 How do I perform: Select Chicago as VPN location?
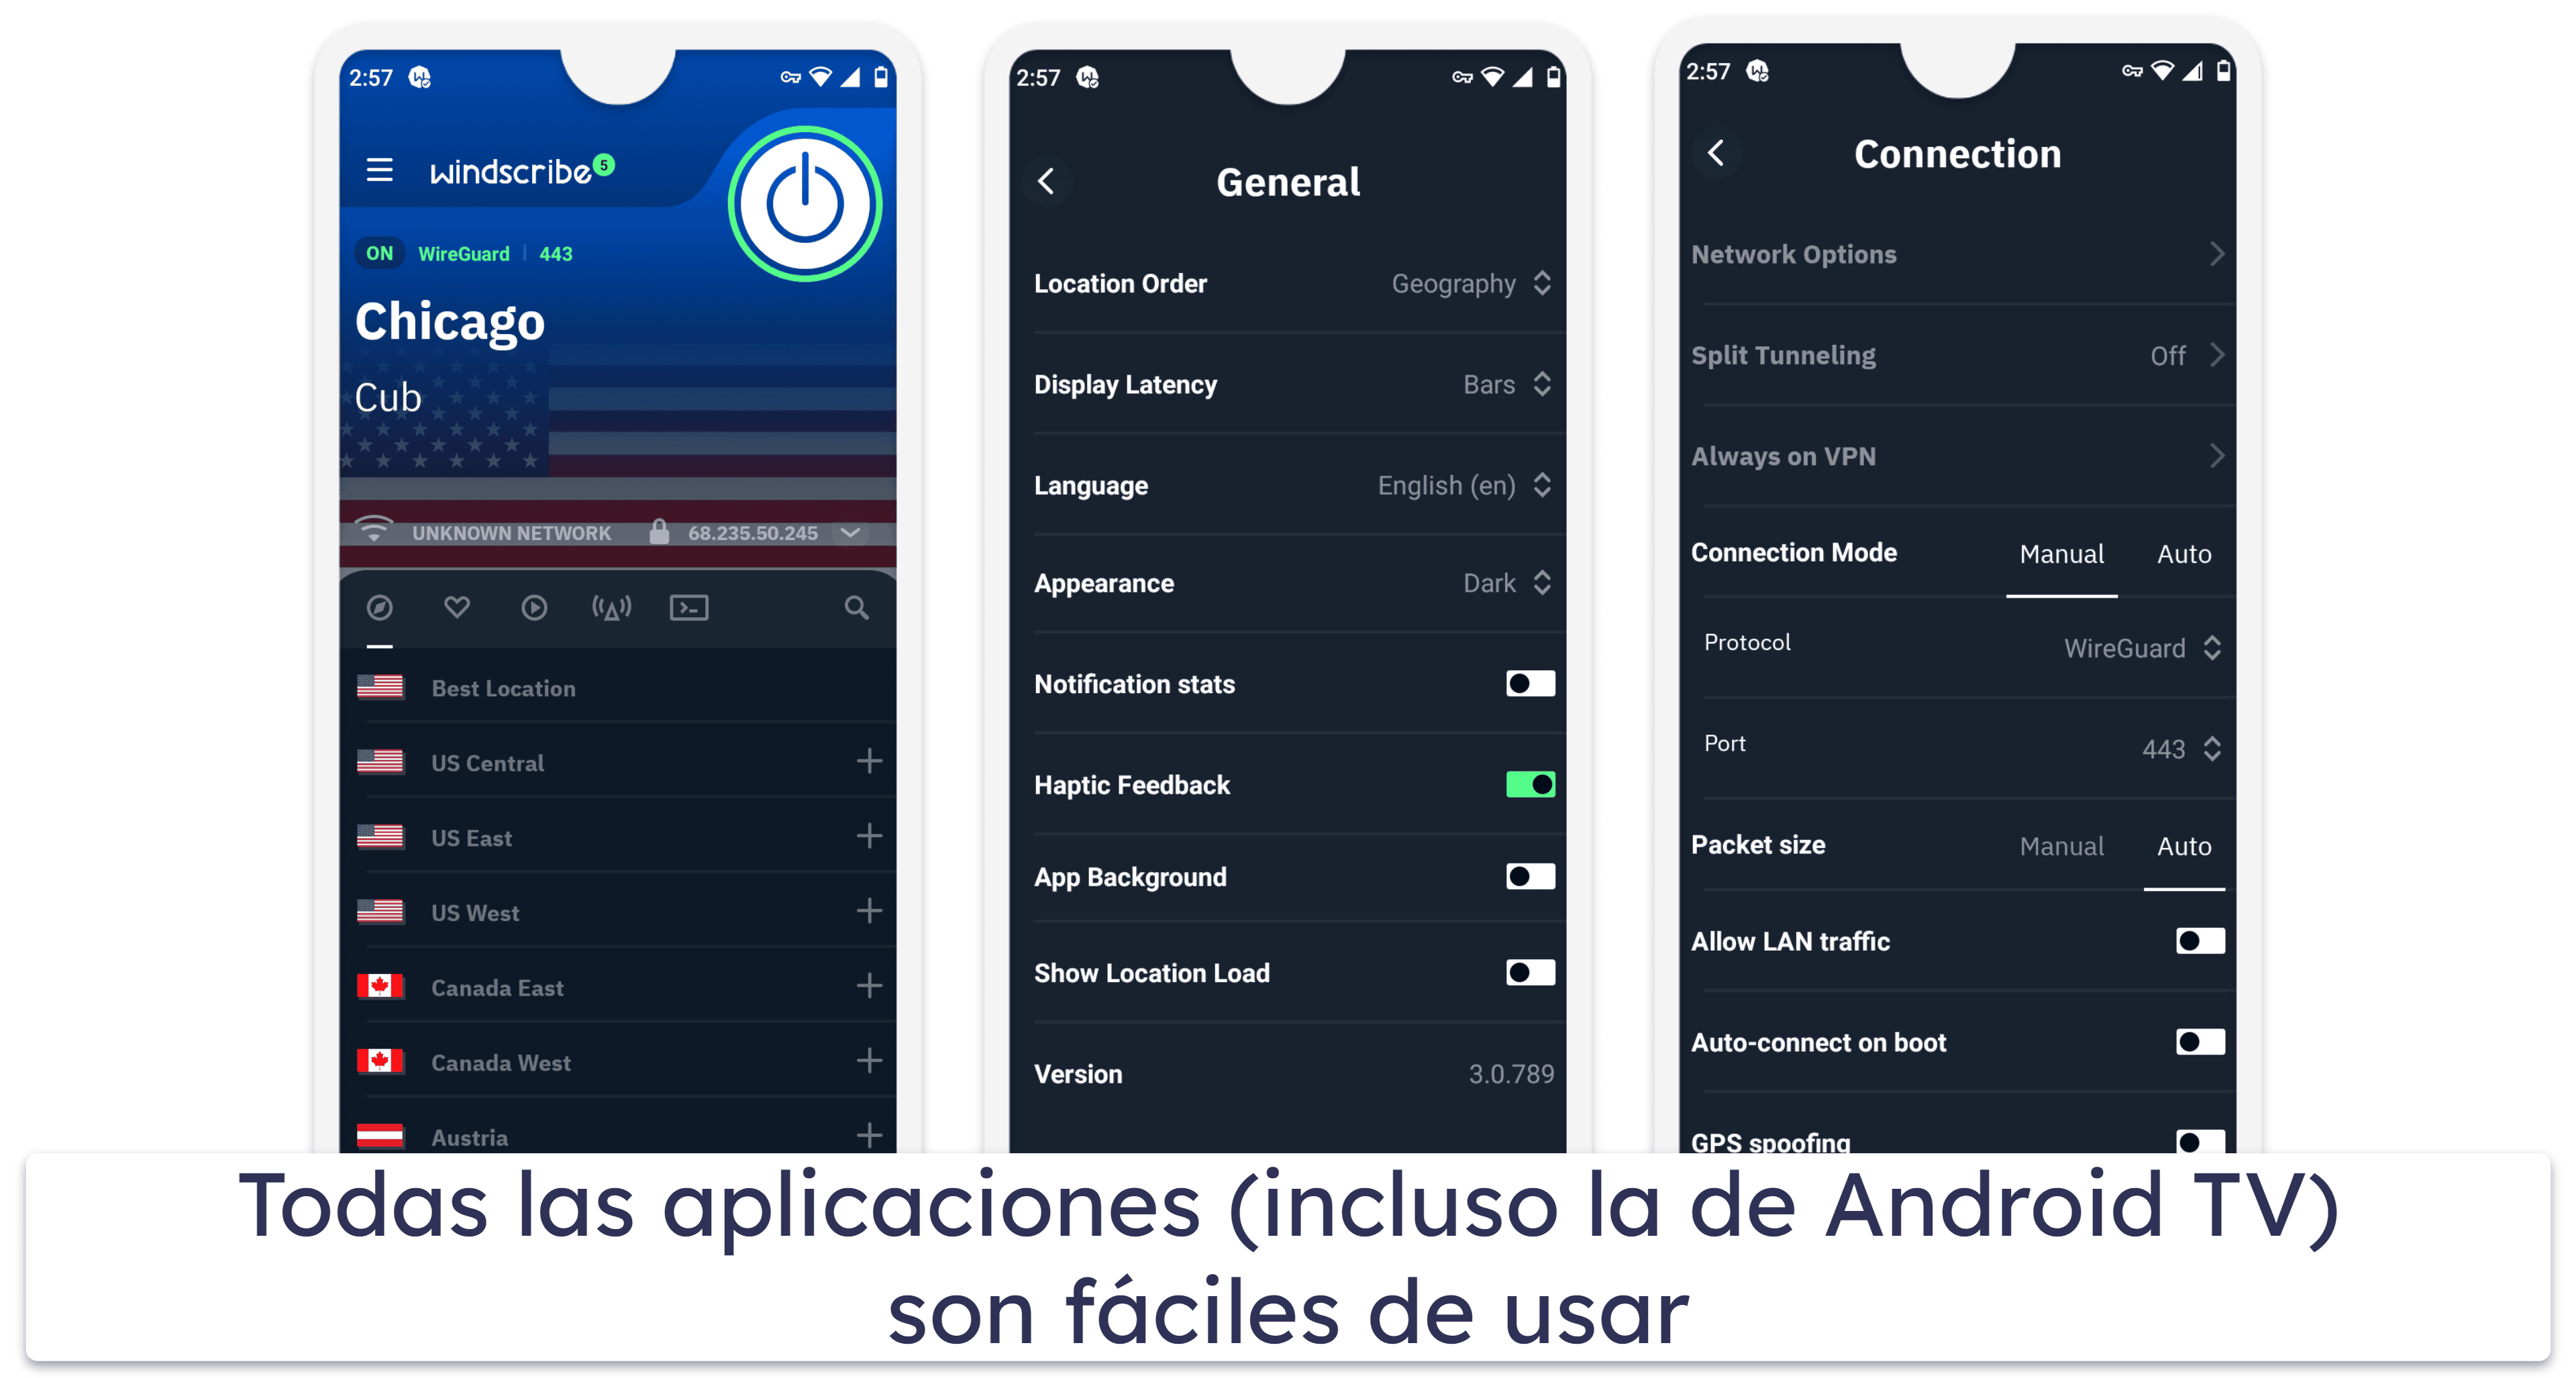pyautogui.click(x=450, y=319)
